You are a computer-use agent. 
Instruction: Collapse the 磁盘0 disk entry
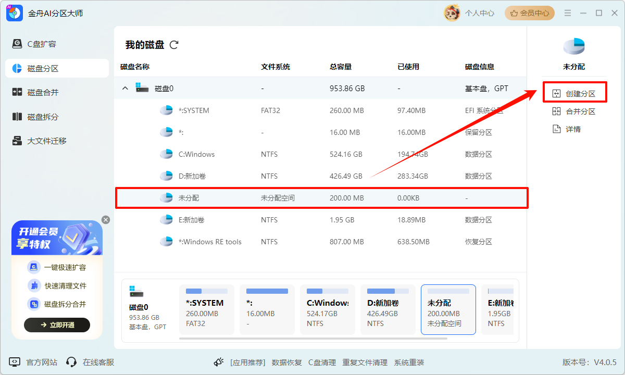point(124,88)
